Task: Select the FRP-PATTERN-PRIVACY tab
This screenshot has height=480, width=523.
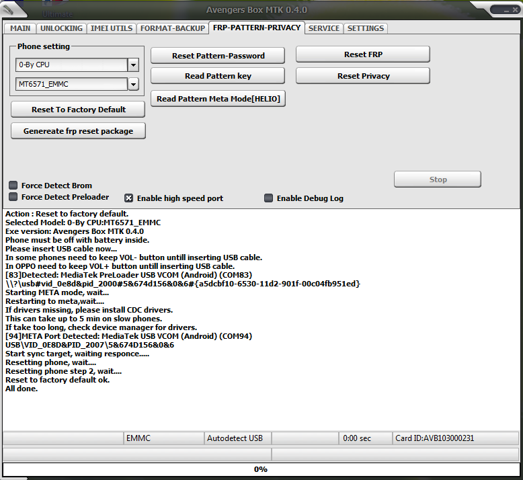Action: (x=257, y=28)
